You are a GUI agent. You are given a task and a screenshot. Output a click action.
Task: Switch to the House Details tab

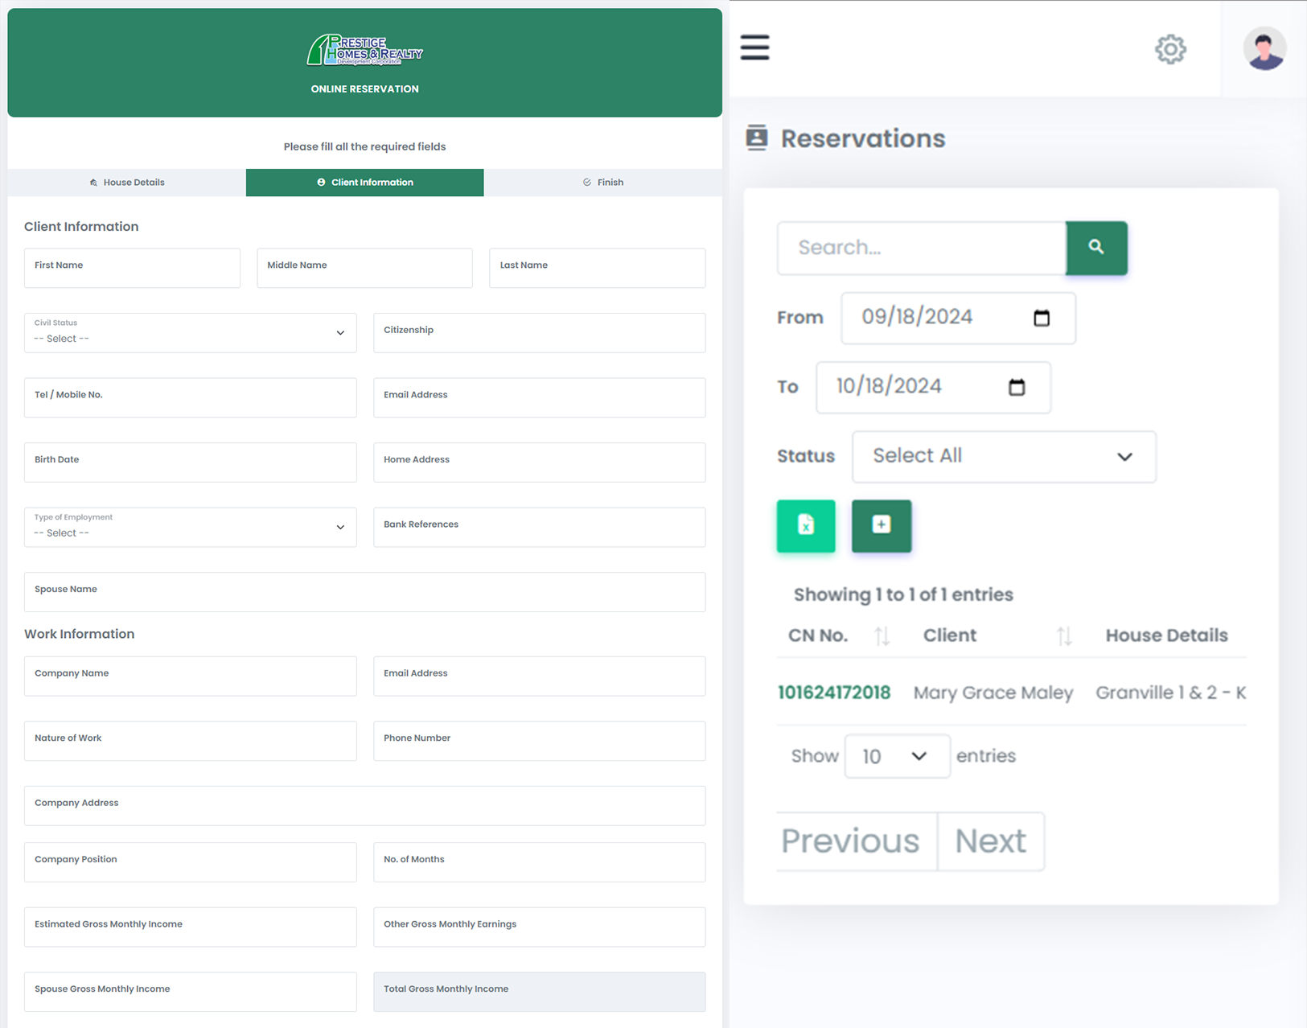pos(127,183)
